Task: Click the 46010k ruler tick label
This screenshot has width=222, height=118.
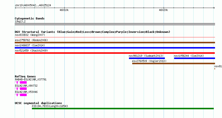Action: [x=64, y=10]
